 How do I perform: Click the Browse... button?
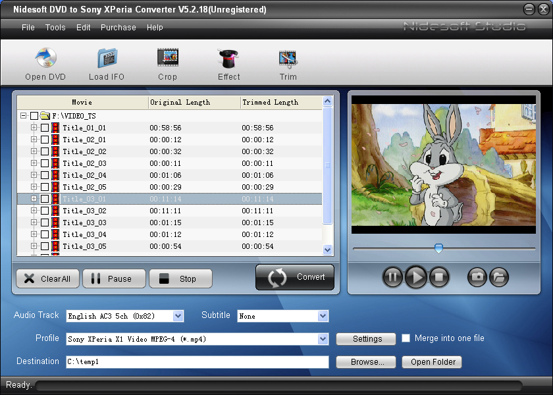coord(366,362)
